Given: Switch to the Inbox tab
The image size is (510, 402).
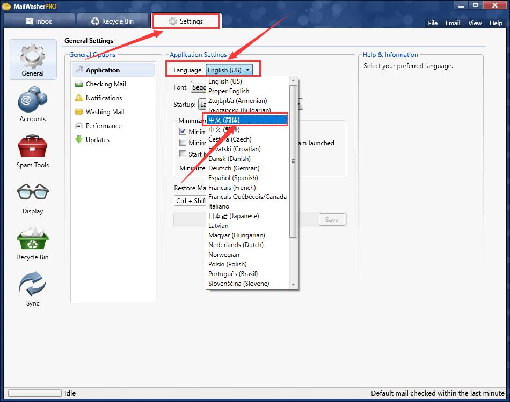Looking at the screenshot, I should click(x=39, y=21).
